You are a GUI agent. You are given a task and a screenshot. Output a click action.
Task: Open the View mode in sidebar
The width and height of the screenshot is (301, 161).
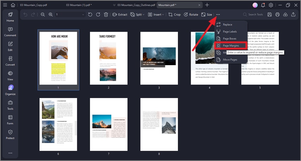(10, 76)
